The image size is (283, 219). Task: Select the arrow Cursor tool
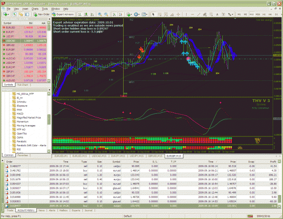pyautogui.click(x=153, y=14)
